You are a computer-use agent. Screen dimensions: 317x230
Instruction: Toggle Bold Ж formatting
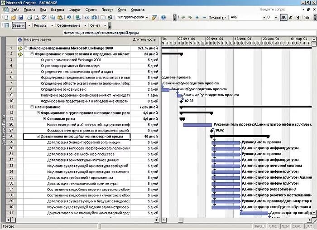[283, 17]
